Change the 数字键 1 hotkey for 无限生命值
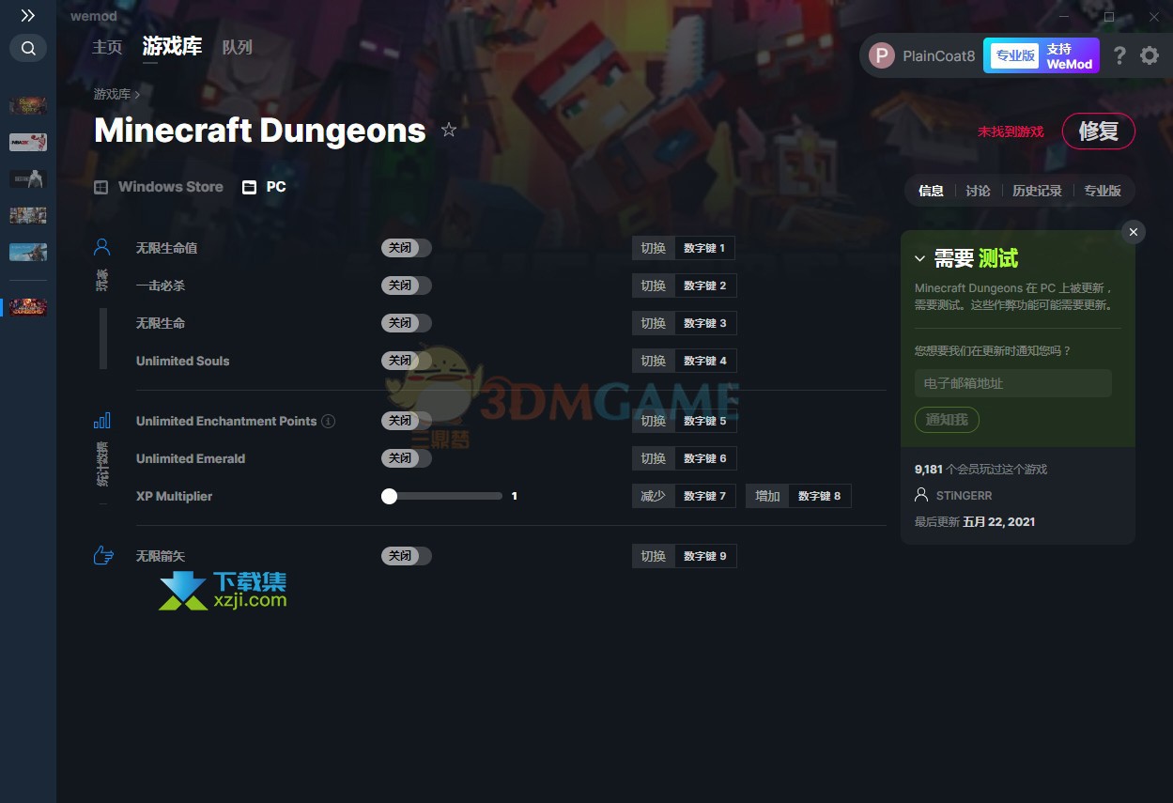Image resolution: width=1173 pixels, height=803 pixels. [704, 248]
